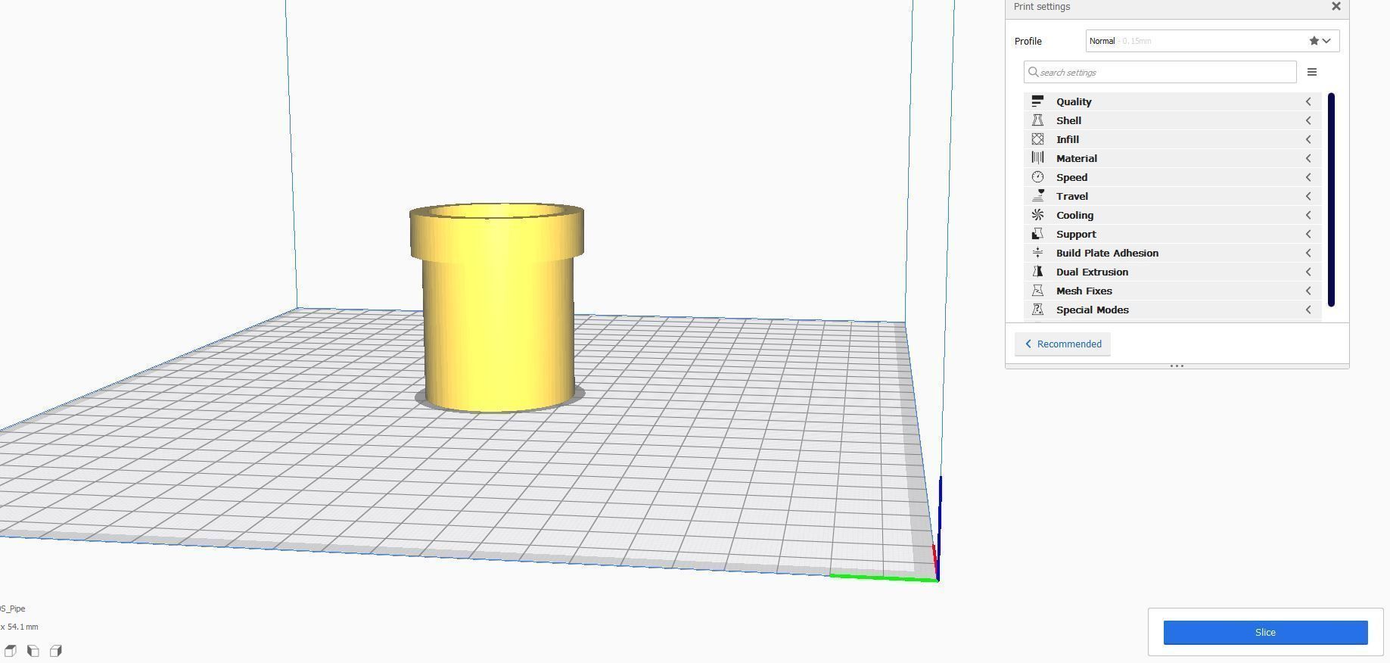Close the Print settings panel

pos(1336,6)
